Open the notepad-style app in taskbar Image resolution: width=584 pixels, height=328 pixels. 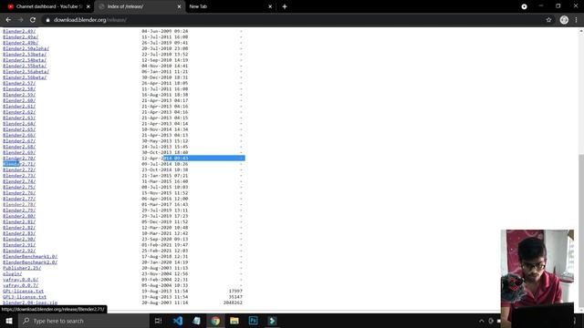196,321
